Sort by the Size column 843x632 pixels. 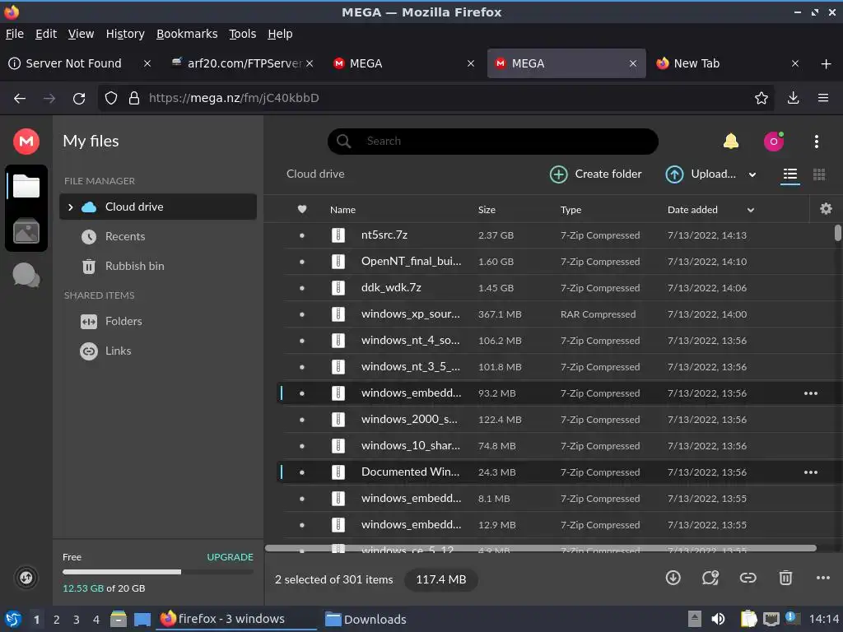tap(487, 210)
